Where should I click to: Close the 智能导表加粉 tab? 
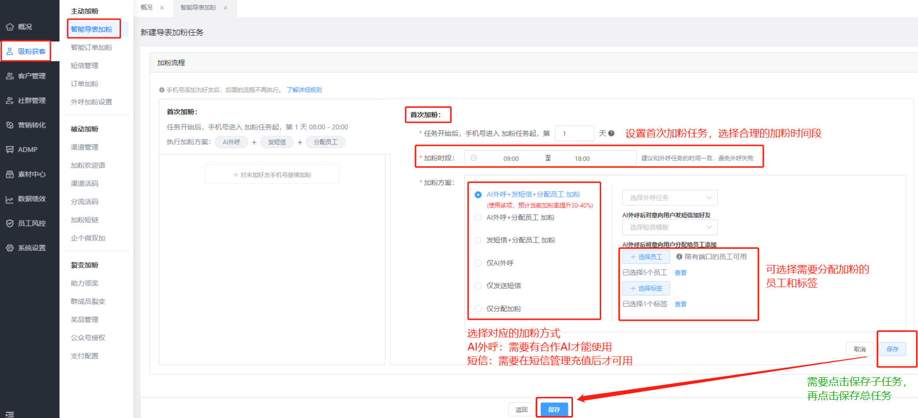pos(225,8)
